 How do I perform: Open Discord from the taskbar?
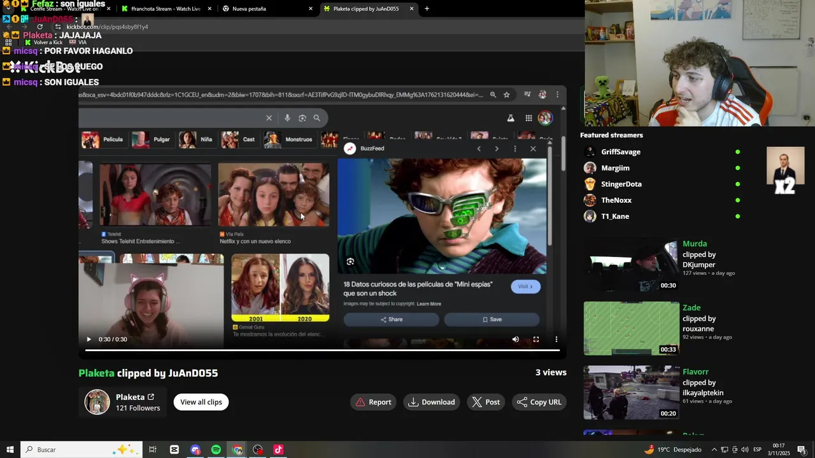coord(195,450)
